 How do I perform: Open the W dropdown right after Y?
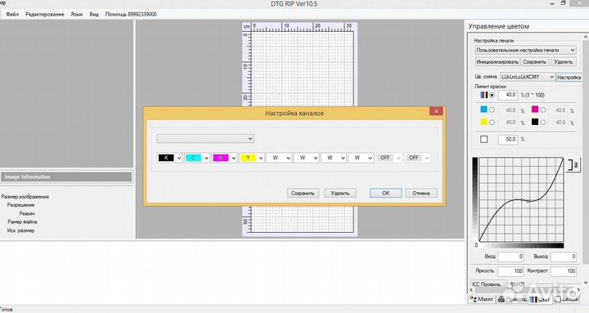click(279, 158)
